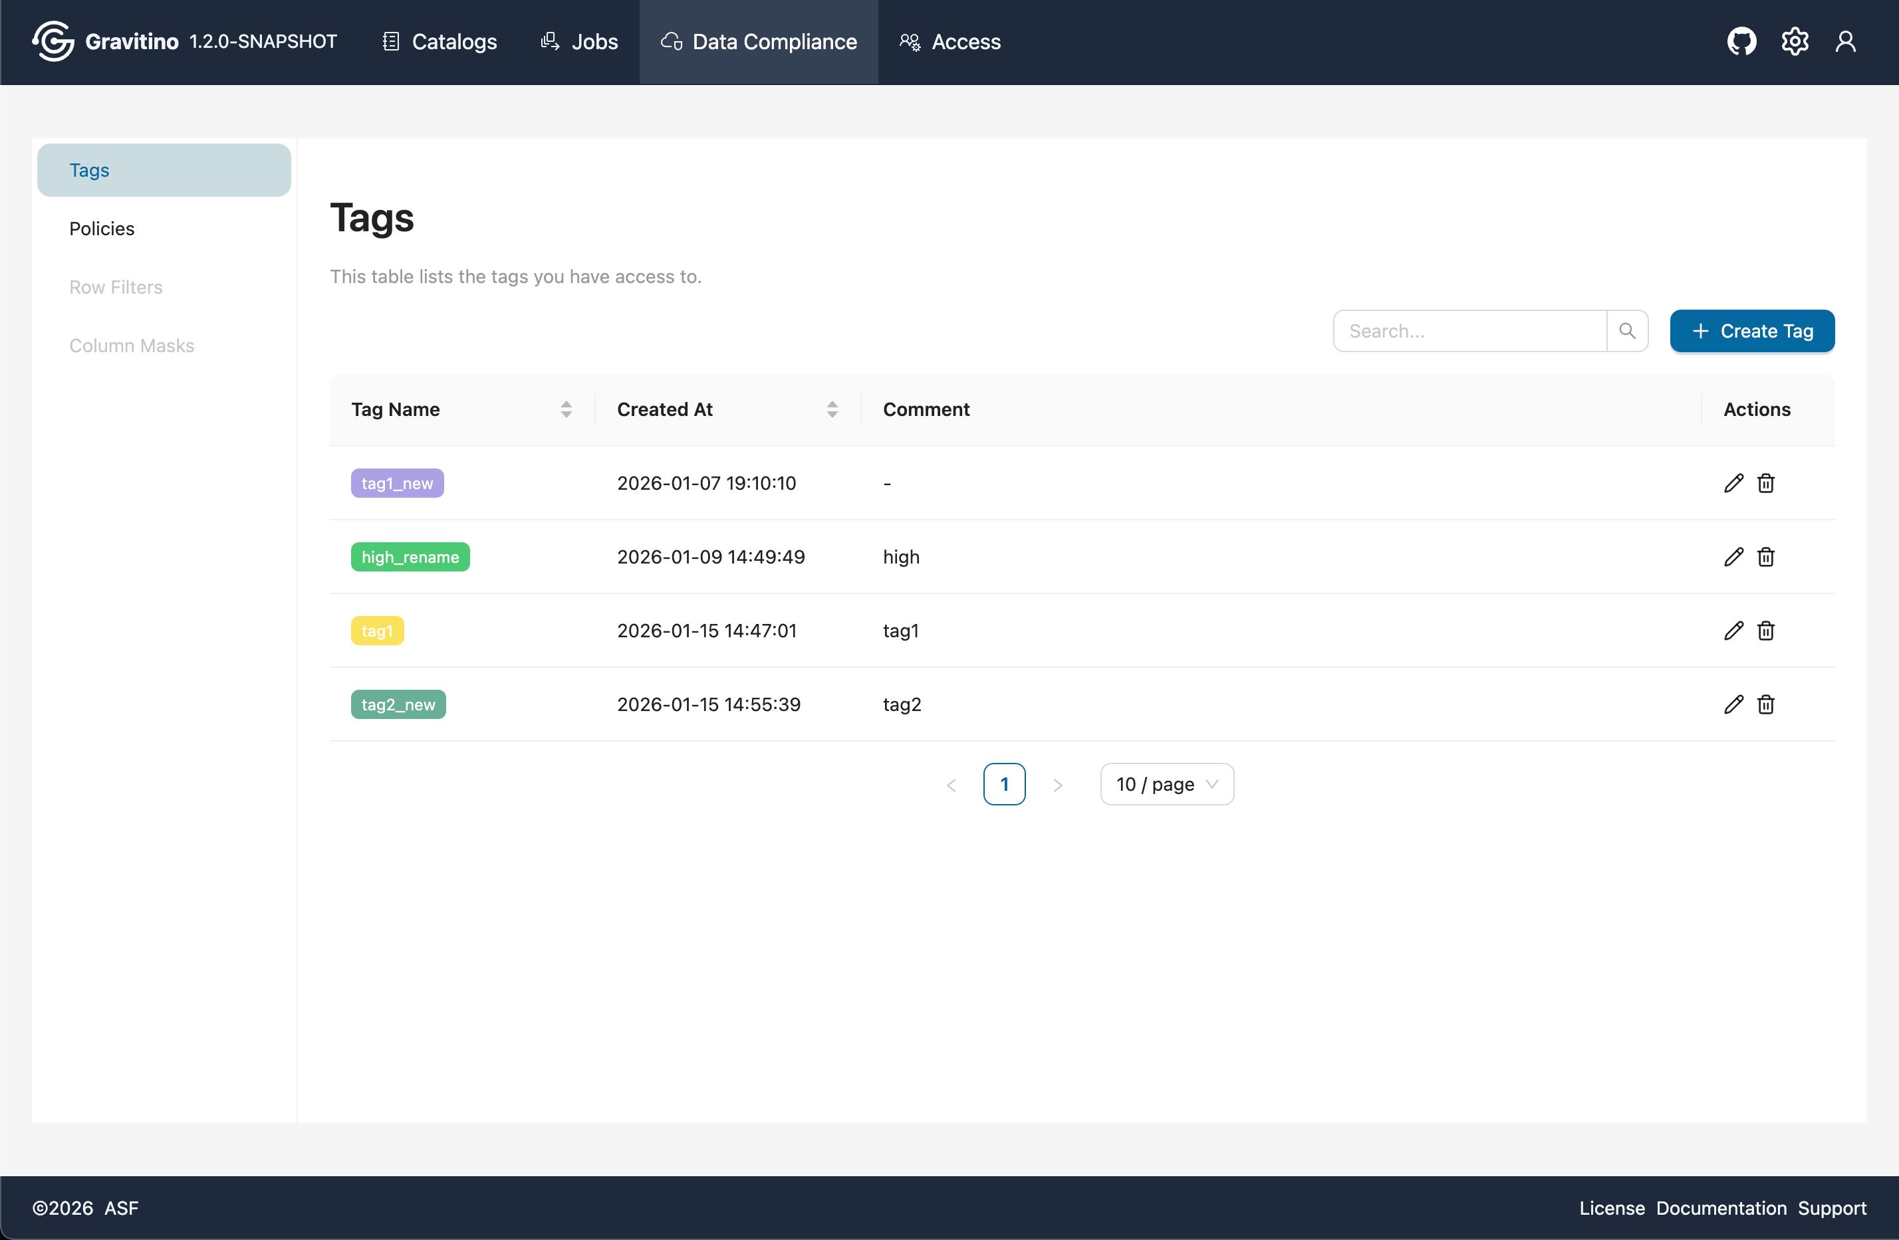Viewport: 1899px width, 1240px height.
Task: Open the settings gear icon
Action: (1795, 41)
